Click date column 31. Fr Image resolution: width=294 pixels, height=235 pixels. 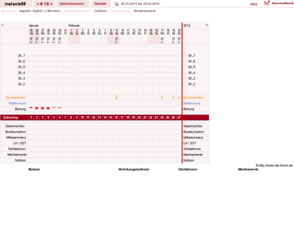pyautogui.click(x=65, y=32)
